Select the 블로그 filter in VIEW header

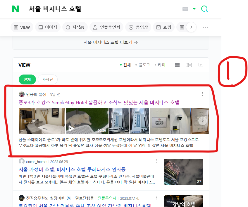pos(143,65)
